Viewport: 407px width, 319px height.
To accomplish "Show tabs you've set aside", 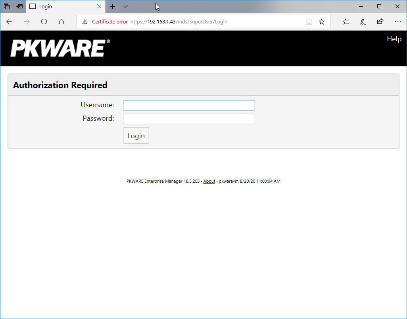I will click(x=7, y=7).
